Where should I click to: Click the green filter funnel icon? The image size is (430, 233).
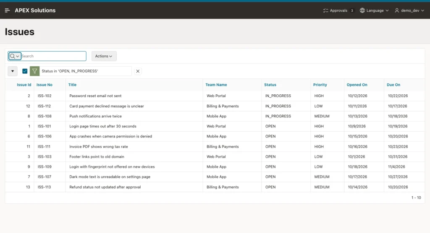[34, 71]
